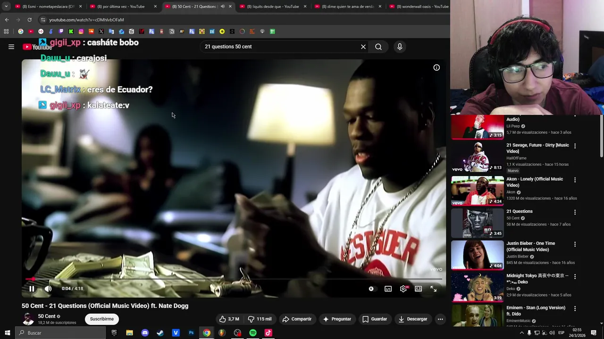The image size is (604, 339).
Task: Open more actions menu below video
Action: coord(440,319)
